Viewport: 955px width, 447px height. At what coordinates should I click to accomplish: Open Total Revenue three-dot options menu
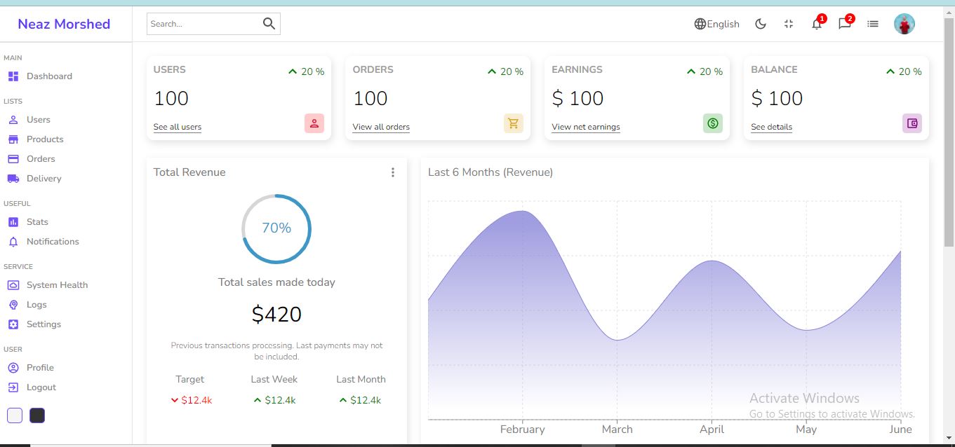pos(393,172)
